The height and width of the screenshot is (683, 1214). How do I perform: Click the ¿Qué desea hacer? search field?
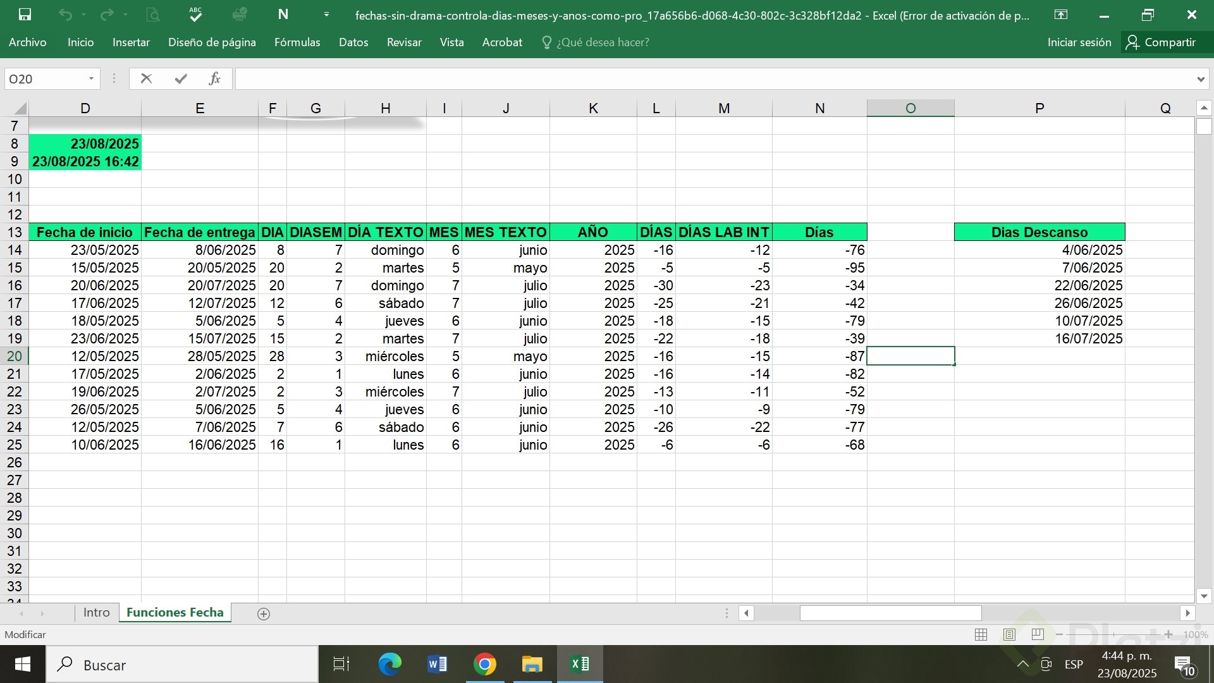[x=602, y=42]
